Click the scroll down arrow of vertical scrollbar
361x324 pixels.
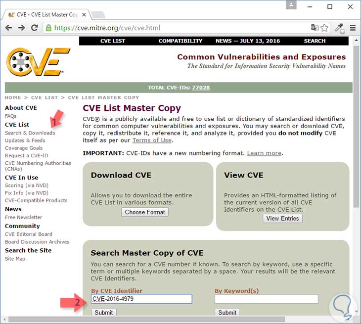356,312
